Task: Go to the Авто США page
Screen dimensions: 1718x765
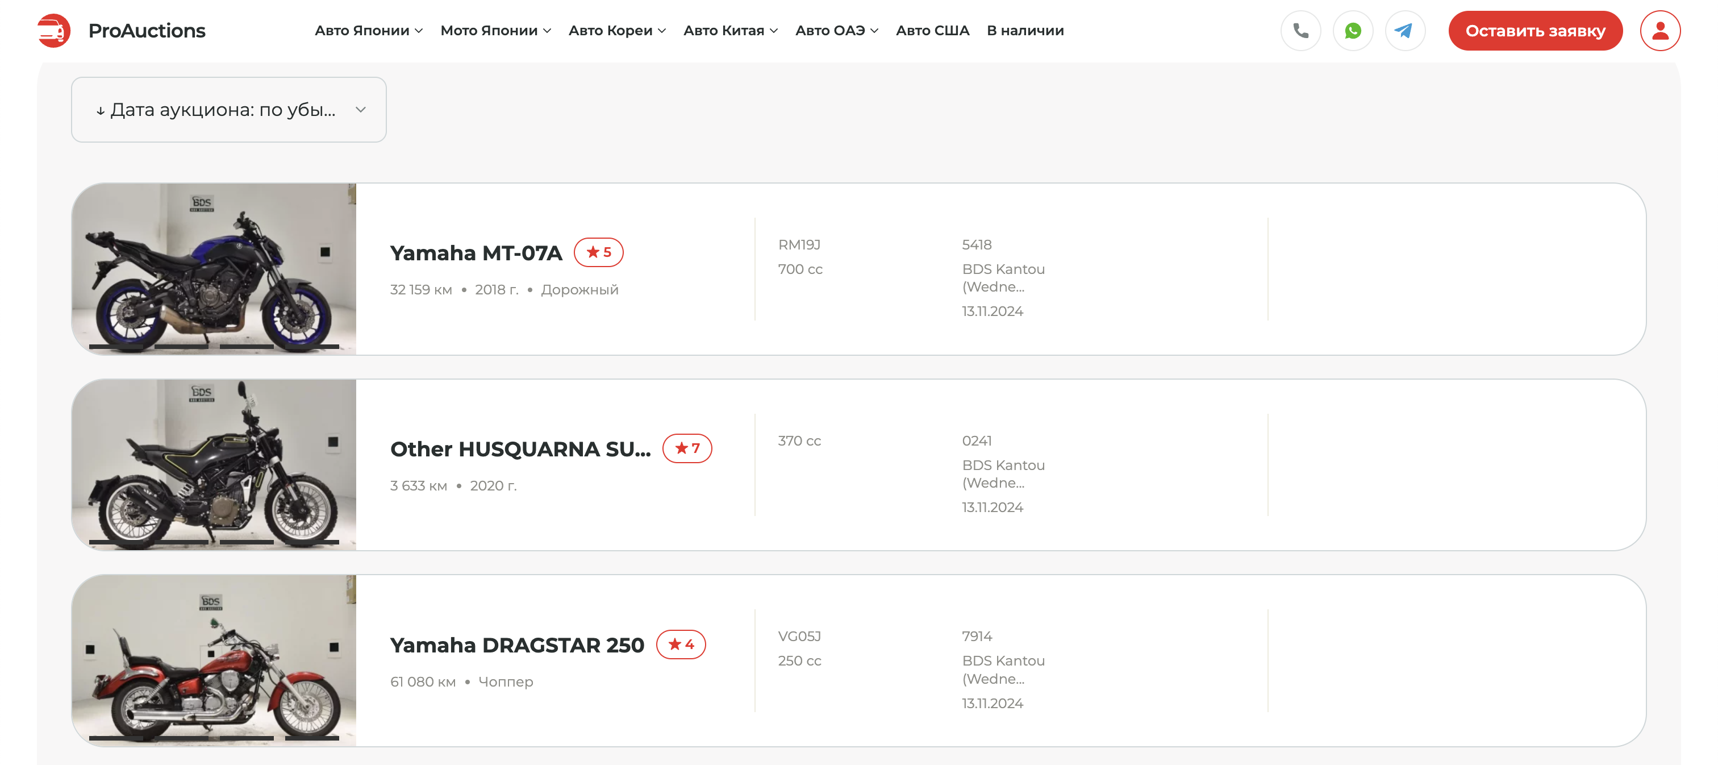Action: [932, 31]
